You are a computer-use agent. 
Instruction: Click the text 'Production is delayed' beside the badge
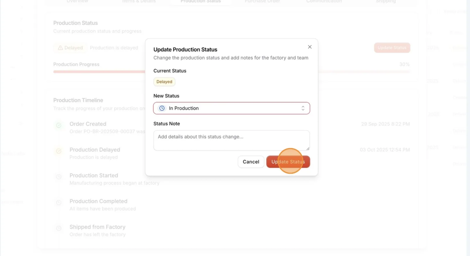point(114,48)
